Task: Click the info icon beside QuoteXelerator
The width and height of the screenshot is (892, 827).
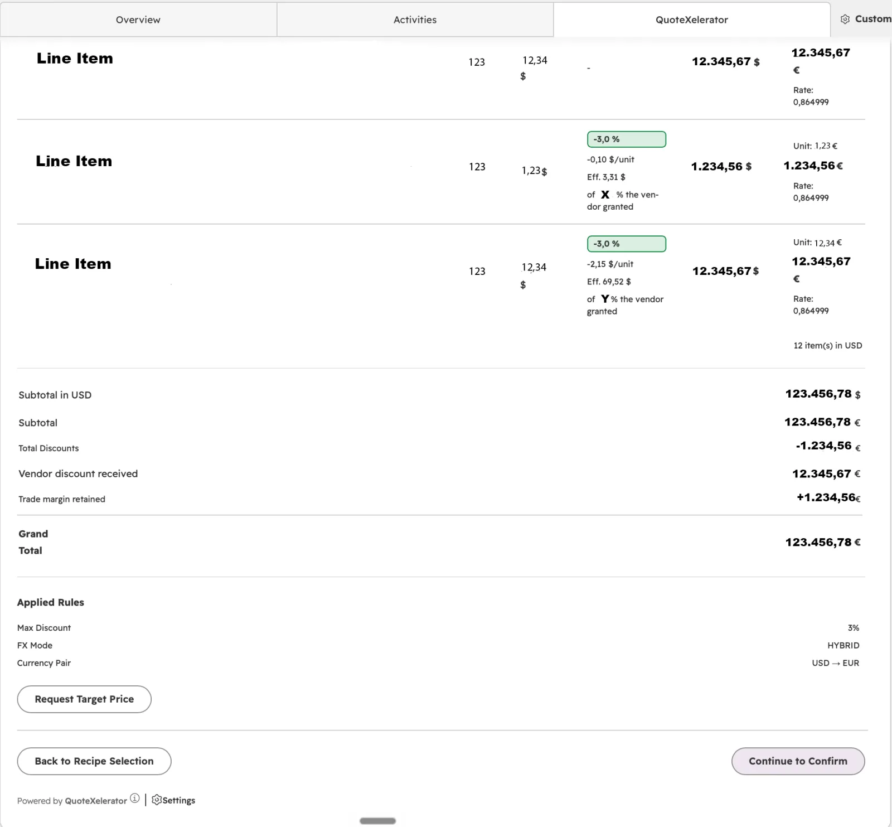Action: click(135, 799)
